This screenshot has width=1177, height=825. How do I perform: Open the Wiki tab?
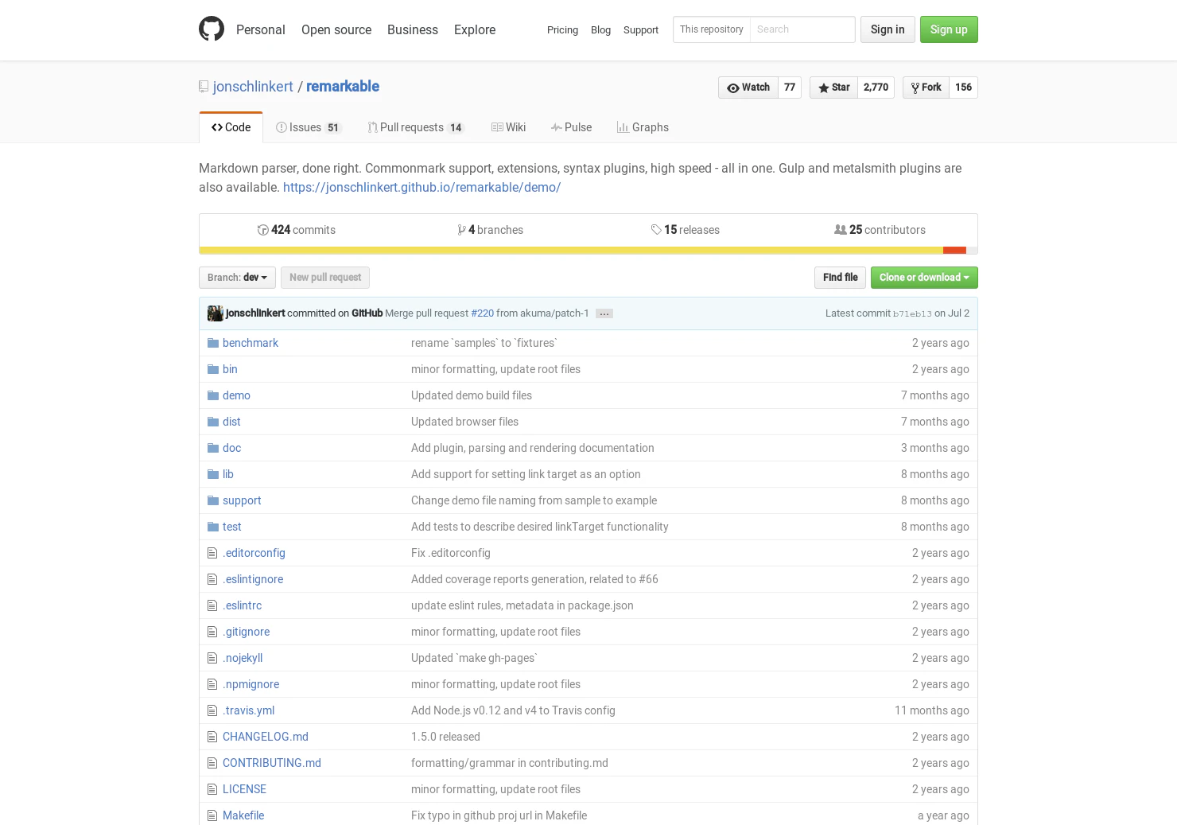pyautogui.click(x=509, y=127)
